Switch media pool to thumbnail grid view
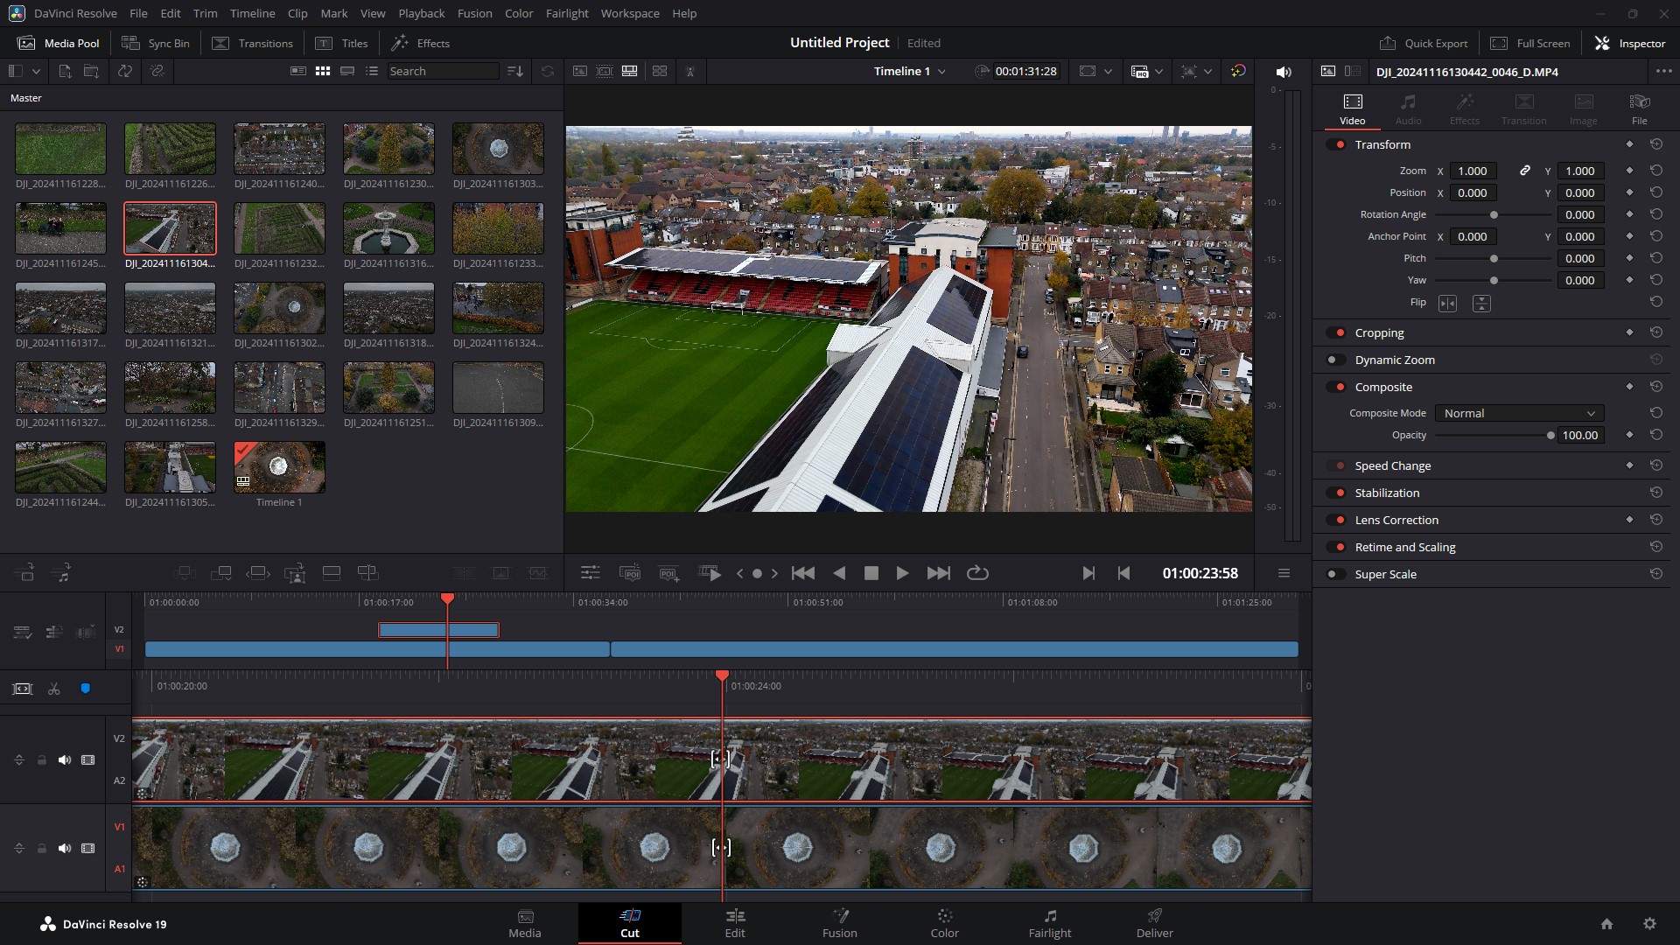The image size is (1680, 945). pyautogui.click(x=323, y=71)
